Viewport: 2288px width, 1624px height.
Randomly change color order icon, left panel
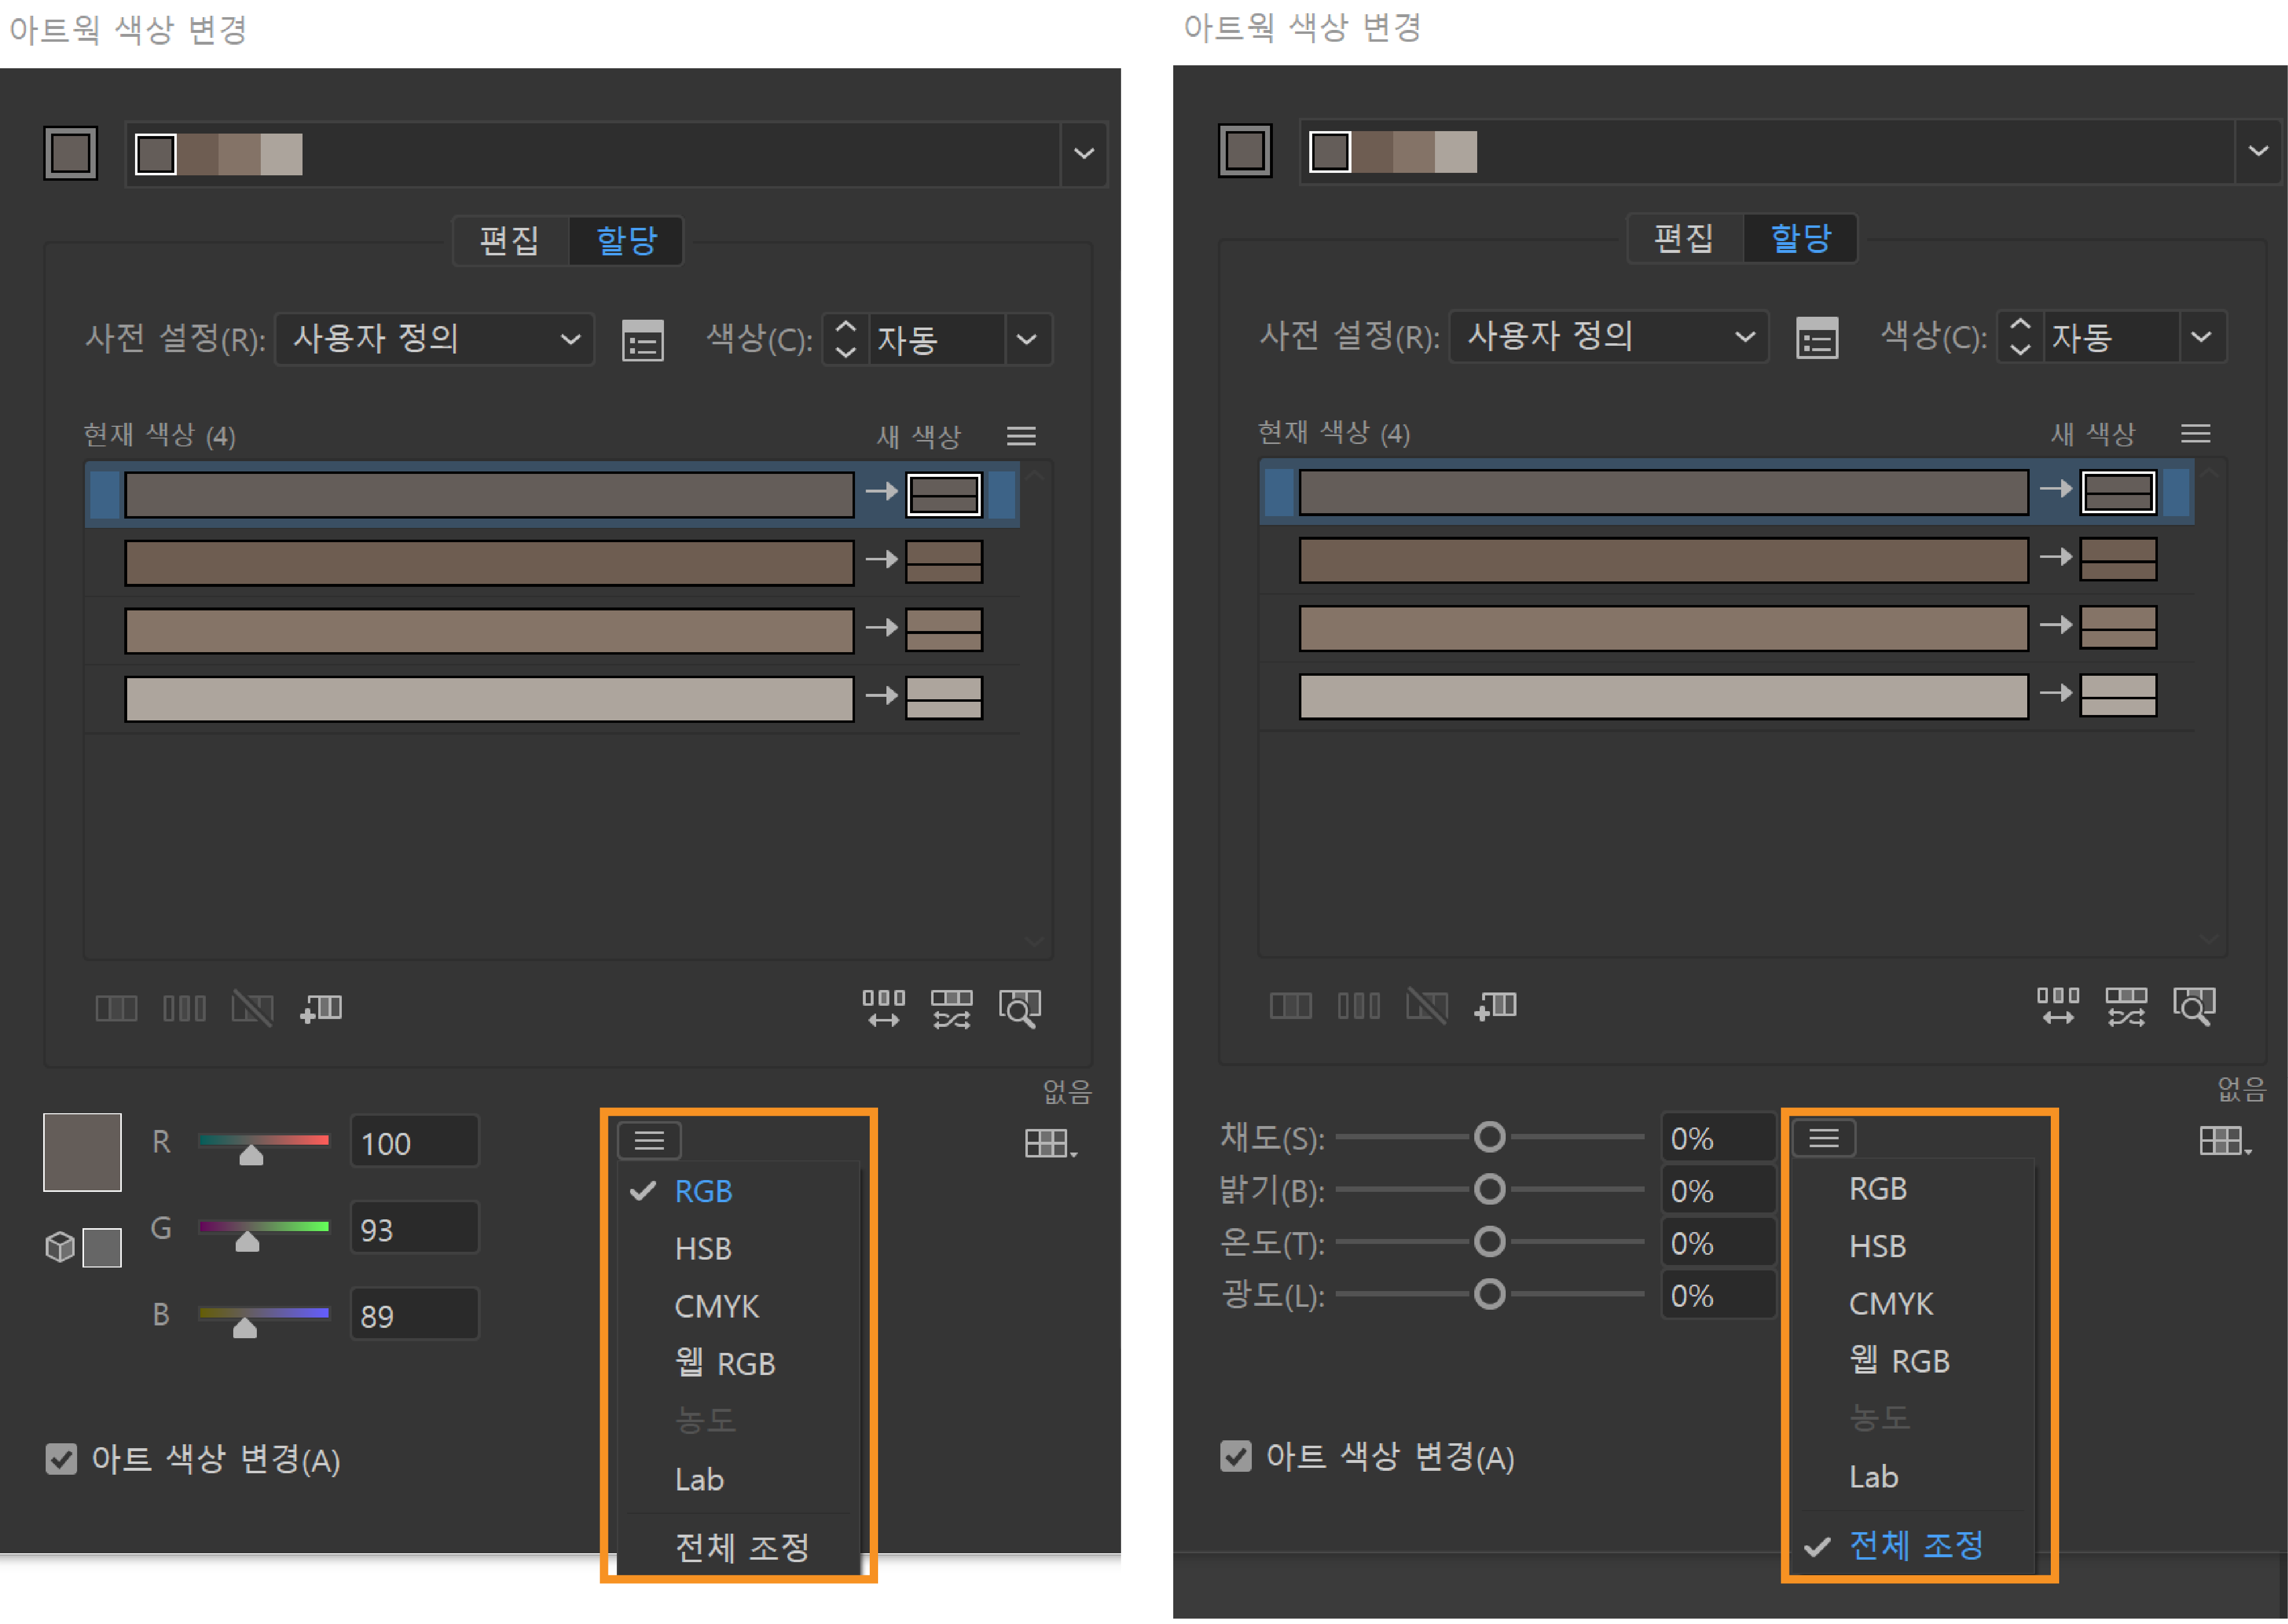click(883, 1007)
